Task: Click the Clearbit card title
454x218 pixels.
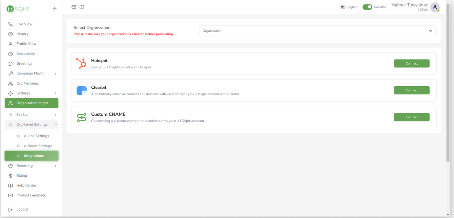Action: (99, 87)
